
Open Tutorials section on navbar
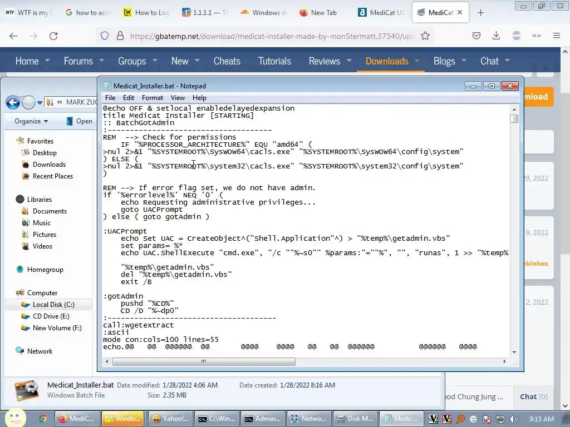[274, 61]
